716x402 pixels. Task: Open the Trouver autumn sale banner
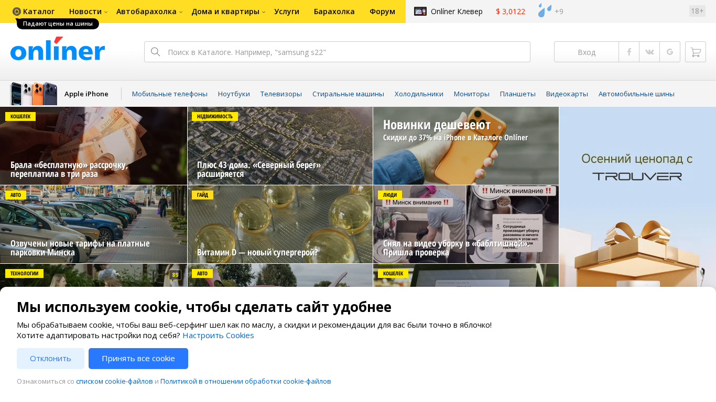pyautogui.click(x=637, y=197)
